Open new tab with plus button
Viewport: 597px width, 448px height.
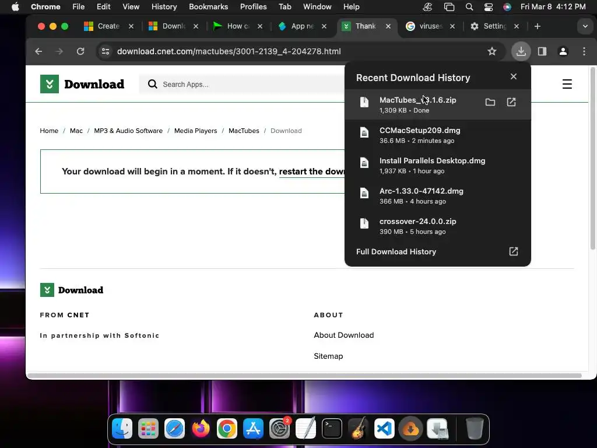[537, 26]
